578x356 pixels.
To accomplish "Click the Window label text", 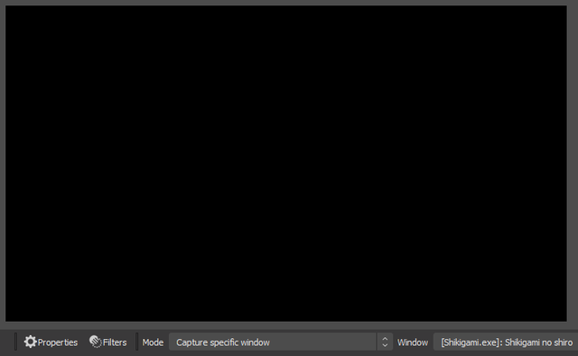I will pyautogui.click(x=413, y=342).
